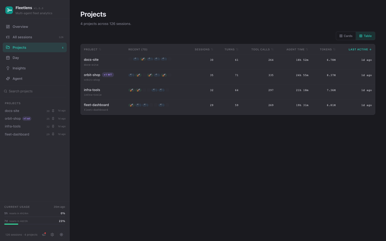Open docs-site project from table
386x241 pixels.
[91, 60]
